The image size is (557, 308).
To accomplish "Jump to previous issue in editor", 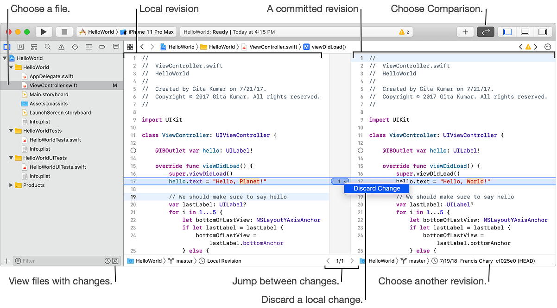I will tap(520, 47).
